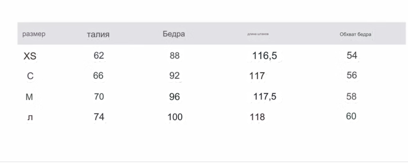Select waist value 70 in M row
The height and width of the screenshot is (166, 408).
[99, 96]
